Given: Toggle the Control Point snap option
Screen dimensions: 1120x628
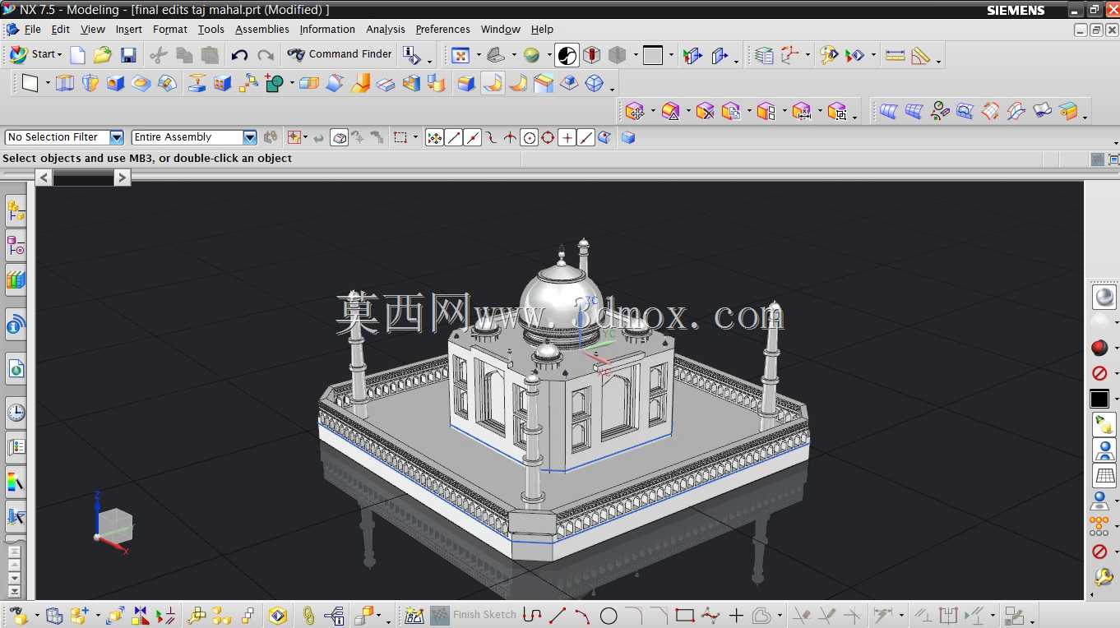Looking at the screenshot, I should (492, 137).
